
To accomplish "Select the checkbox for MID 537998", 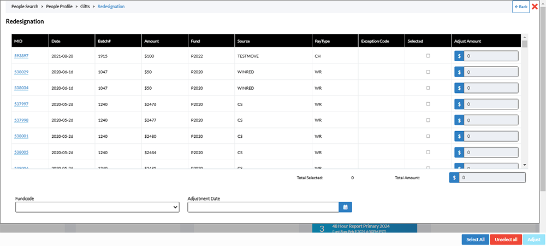I will [x=428, y=120].
